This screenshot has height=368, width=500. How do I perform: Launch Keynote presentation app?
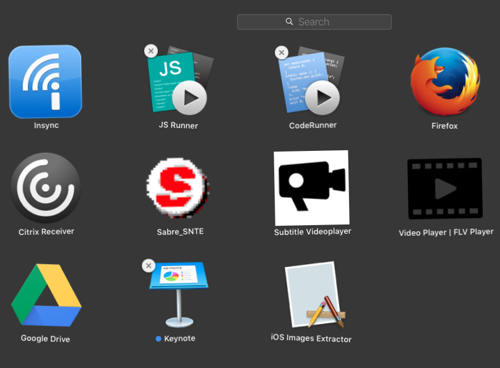179,294
